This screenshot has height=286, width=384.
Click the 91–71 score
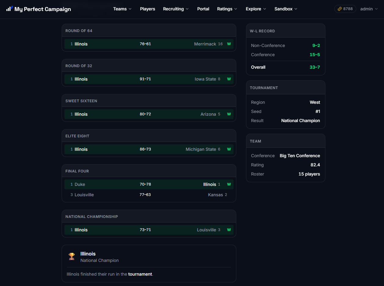pyautogui.click(x=145, y=79)
